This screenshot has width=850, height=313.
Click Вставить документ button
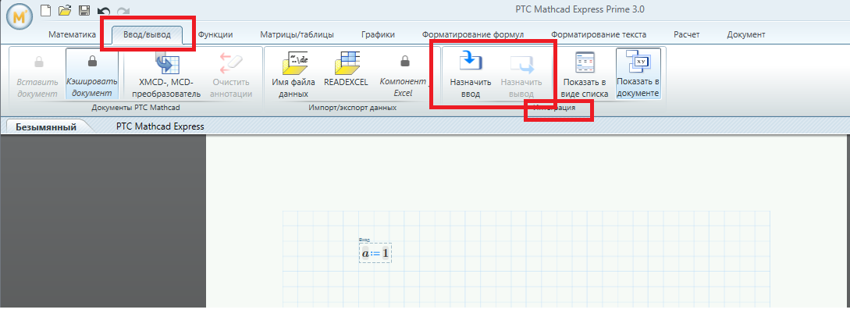tap(37, 74)
